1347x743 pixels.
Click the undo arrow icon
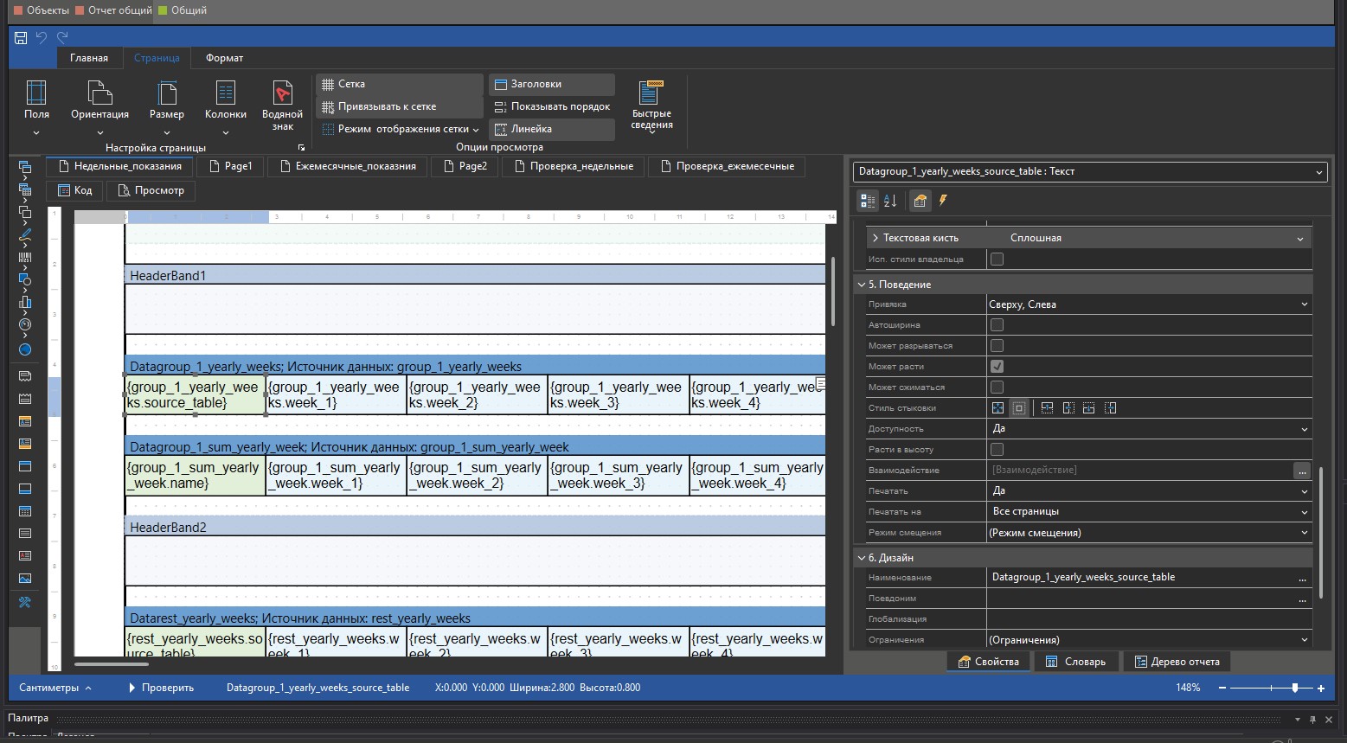pos(42,37)
